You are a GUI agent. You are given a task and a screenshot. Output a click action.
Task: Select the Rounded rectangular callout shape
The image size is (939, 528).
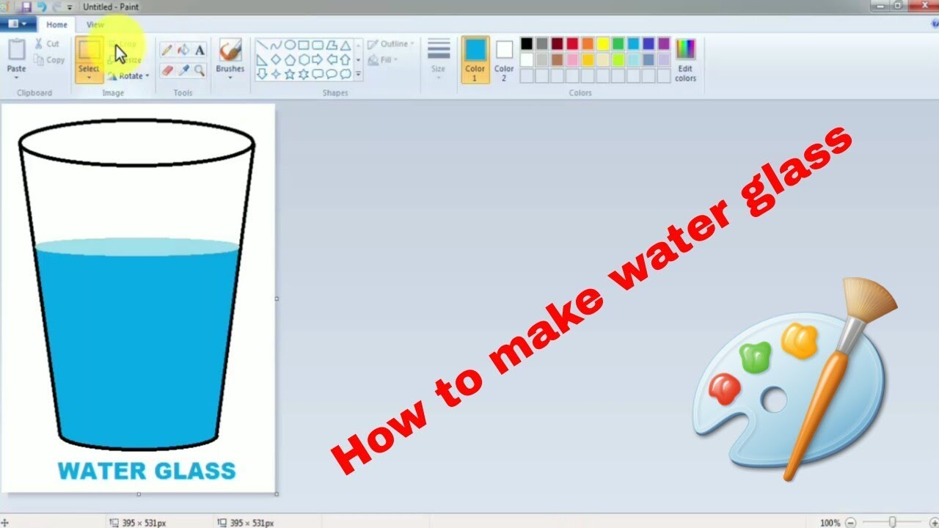click(318, 73)
